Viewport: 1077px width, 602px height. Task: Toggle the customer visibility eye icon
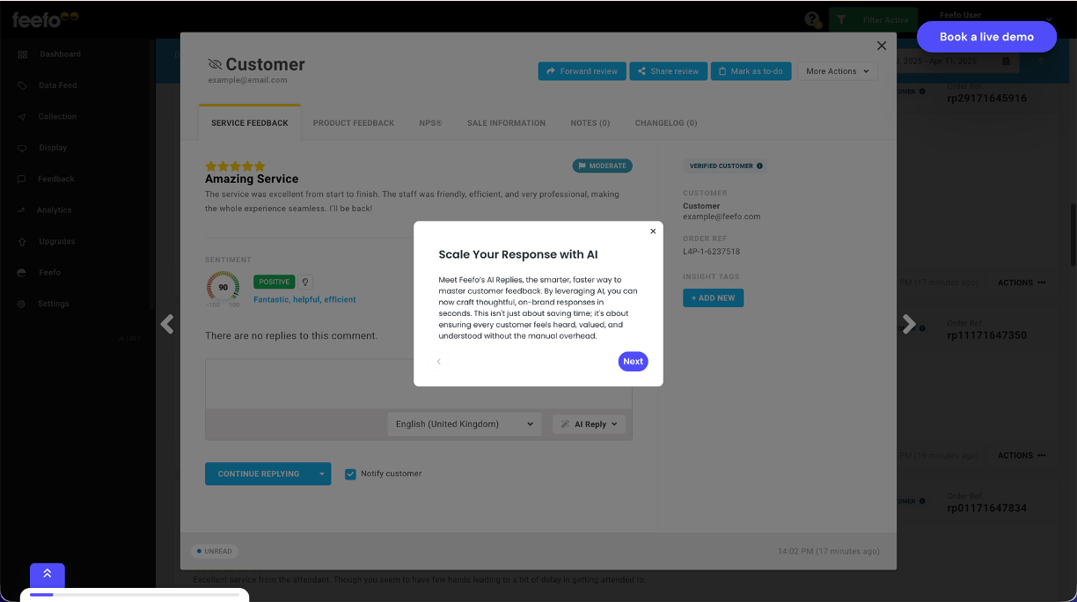point(215,64)
